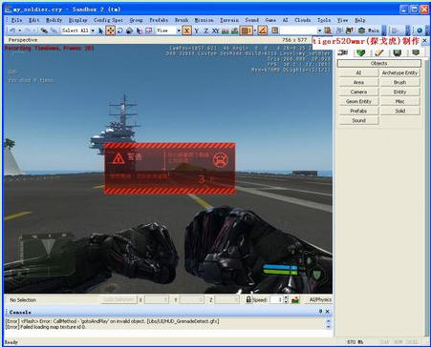The height and width of the screenshot is (347, 431).
Task: Toggle the Z axis constraint
Action: (206, 31)
